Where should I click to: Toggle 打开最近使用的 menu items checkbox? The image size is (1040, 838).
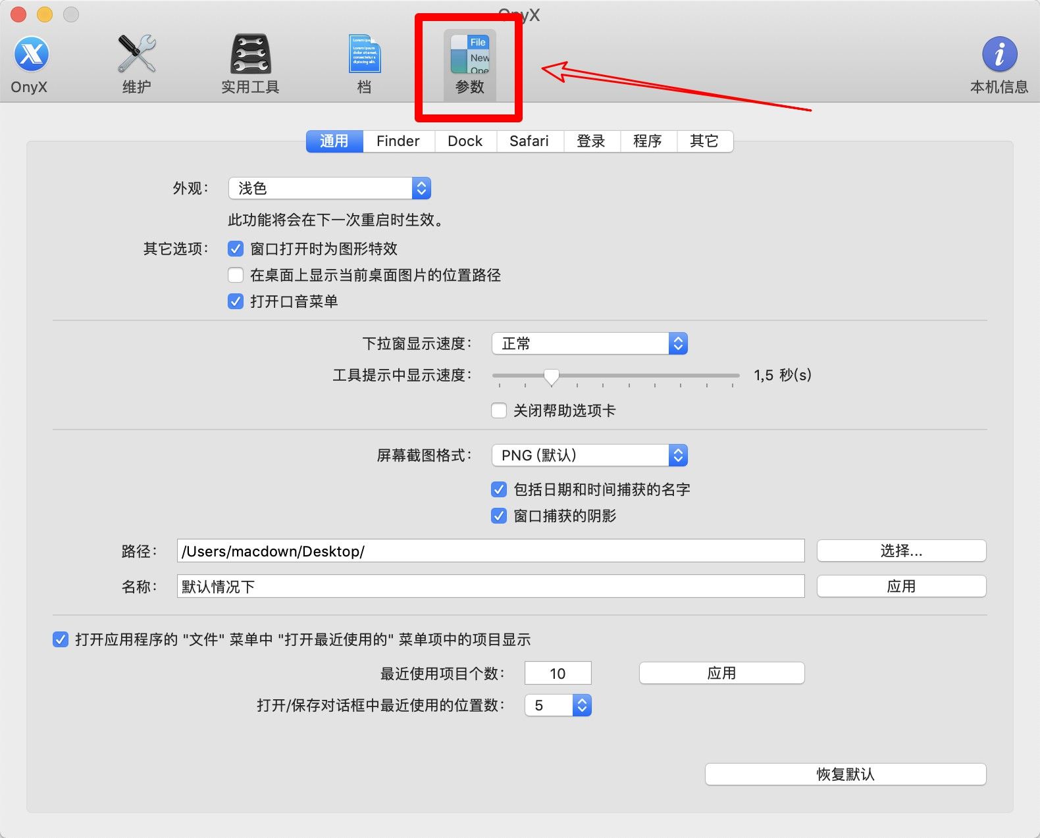pyautogui.click(x=61, y=639)
